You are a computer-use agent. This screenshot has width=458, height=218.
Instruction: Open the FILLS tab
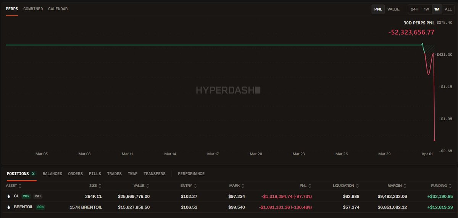95,174
